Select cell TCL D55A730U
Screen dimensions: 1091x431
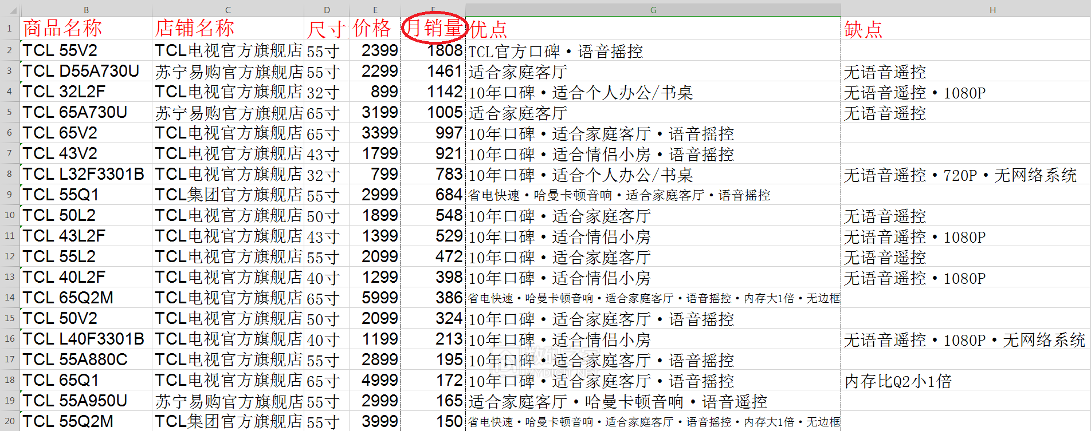coord(86,71)
